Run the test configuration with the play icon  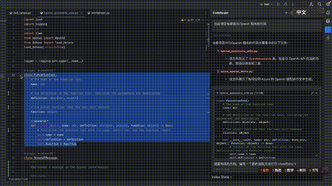tap(278, 4)
